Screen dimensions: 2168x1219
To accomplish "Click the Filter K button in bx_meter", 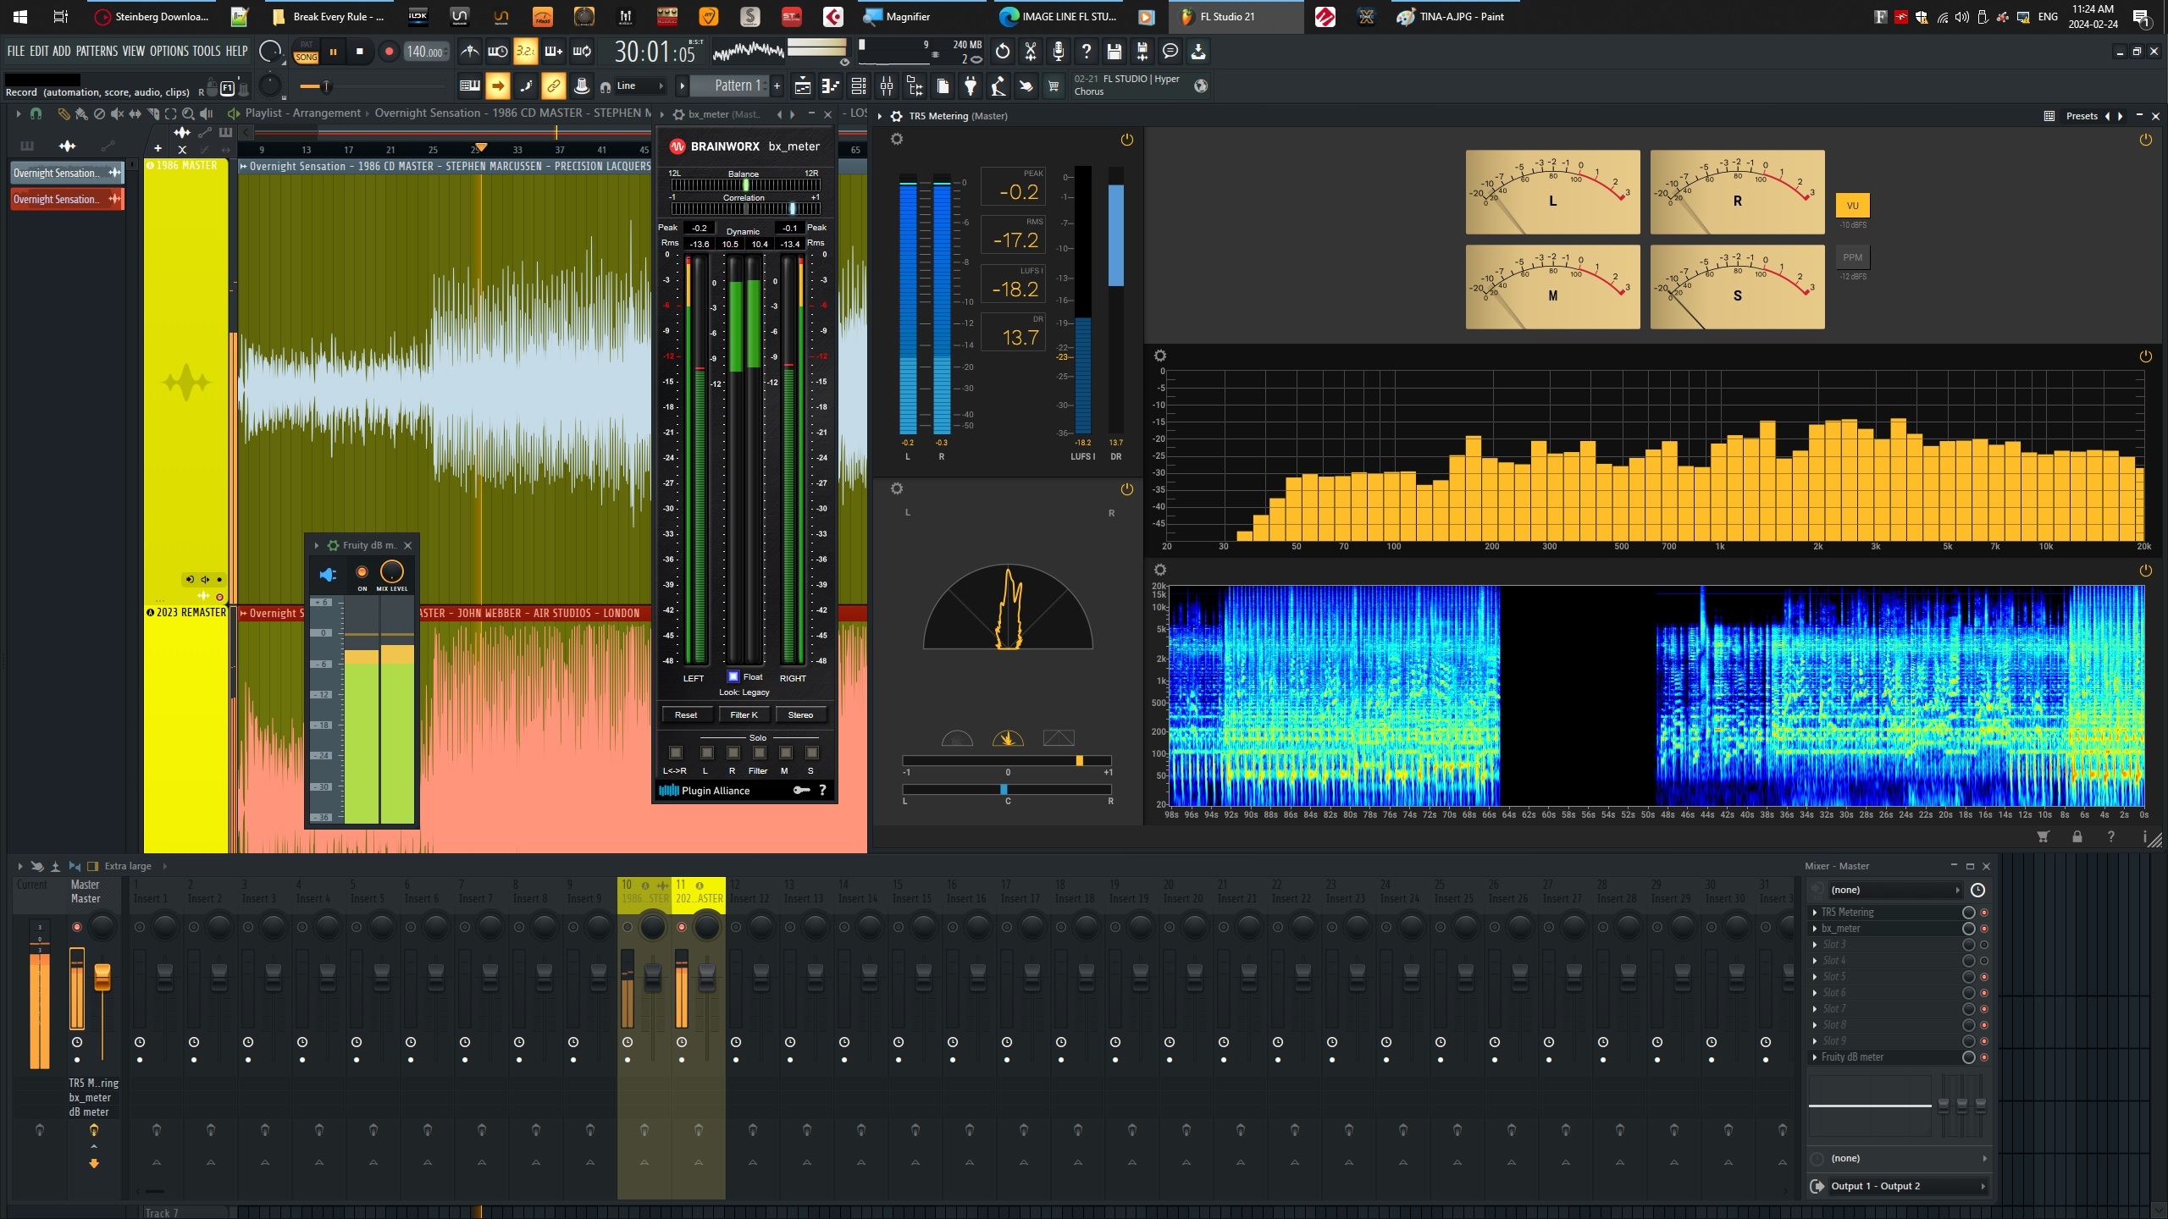I will (x=744, y=714).
